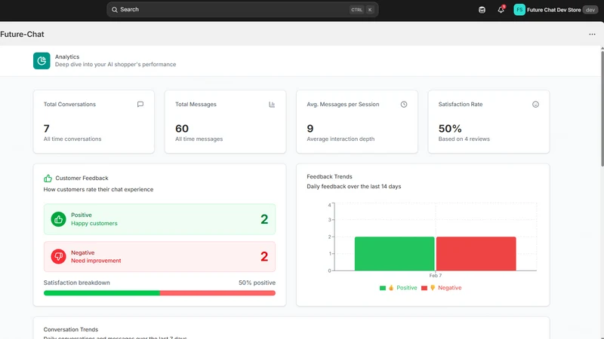The image size is (604, 339).
Task: Click 'Satisfaction breakdown' label
Action: point(77,282)
